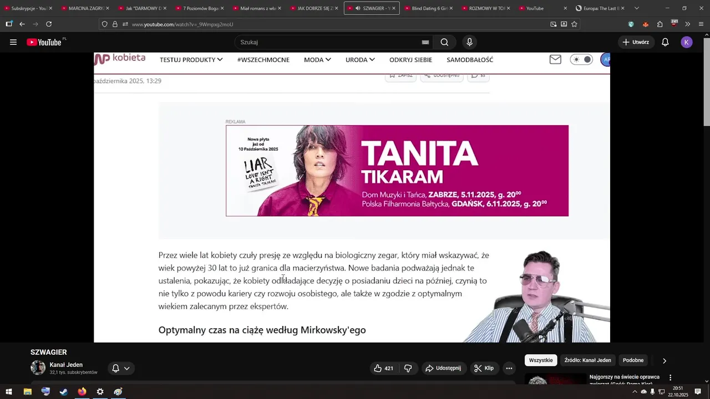
Task: Start voice search with the microphone icon
Action: coord(469,42)
